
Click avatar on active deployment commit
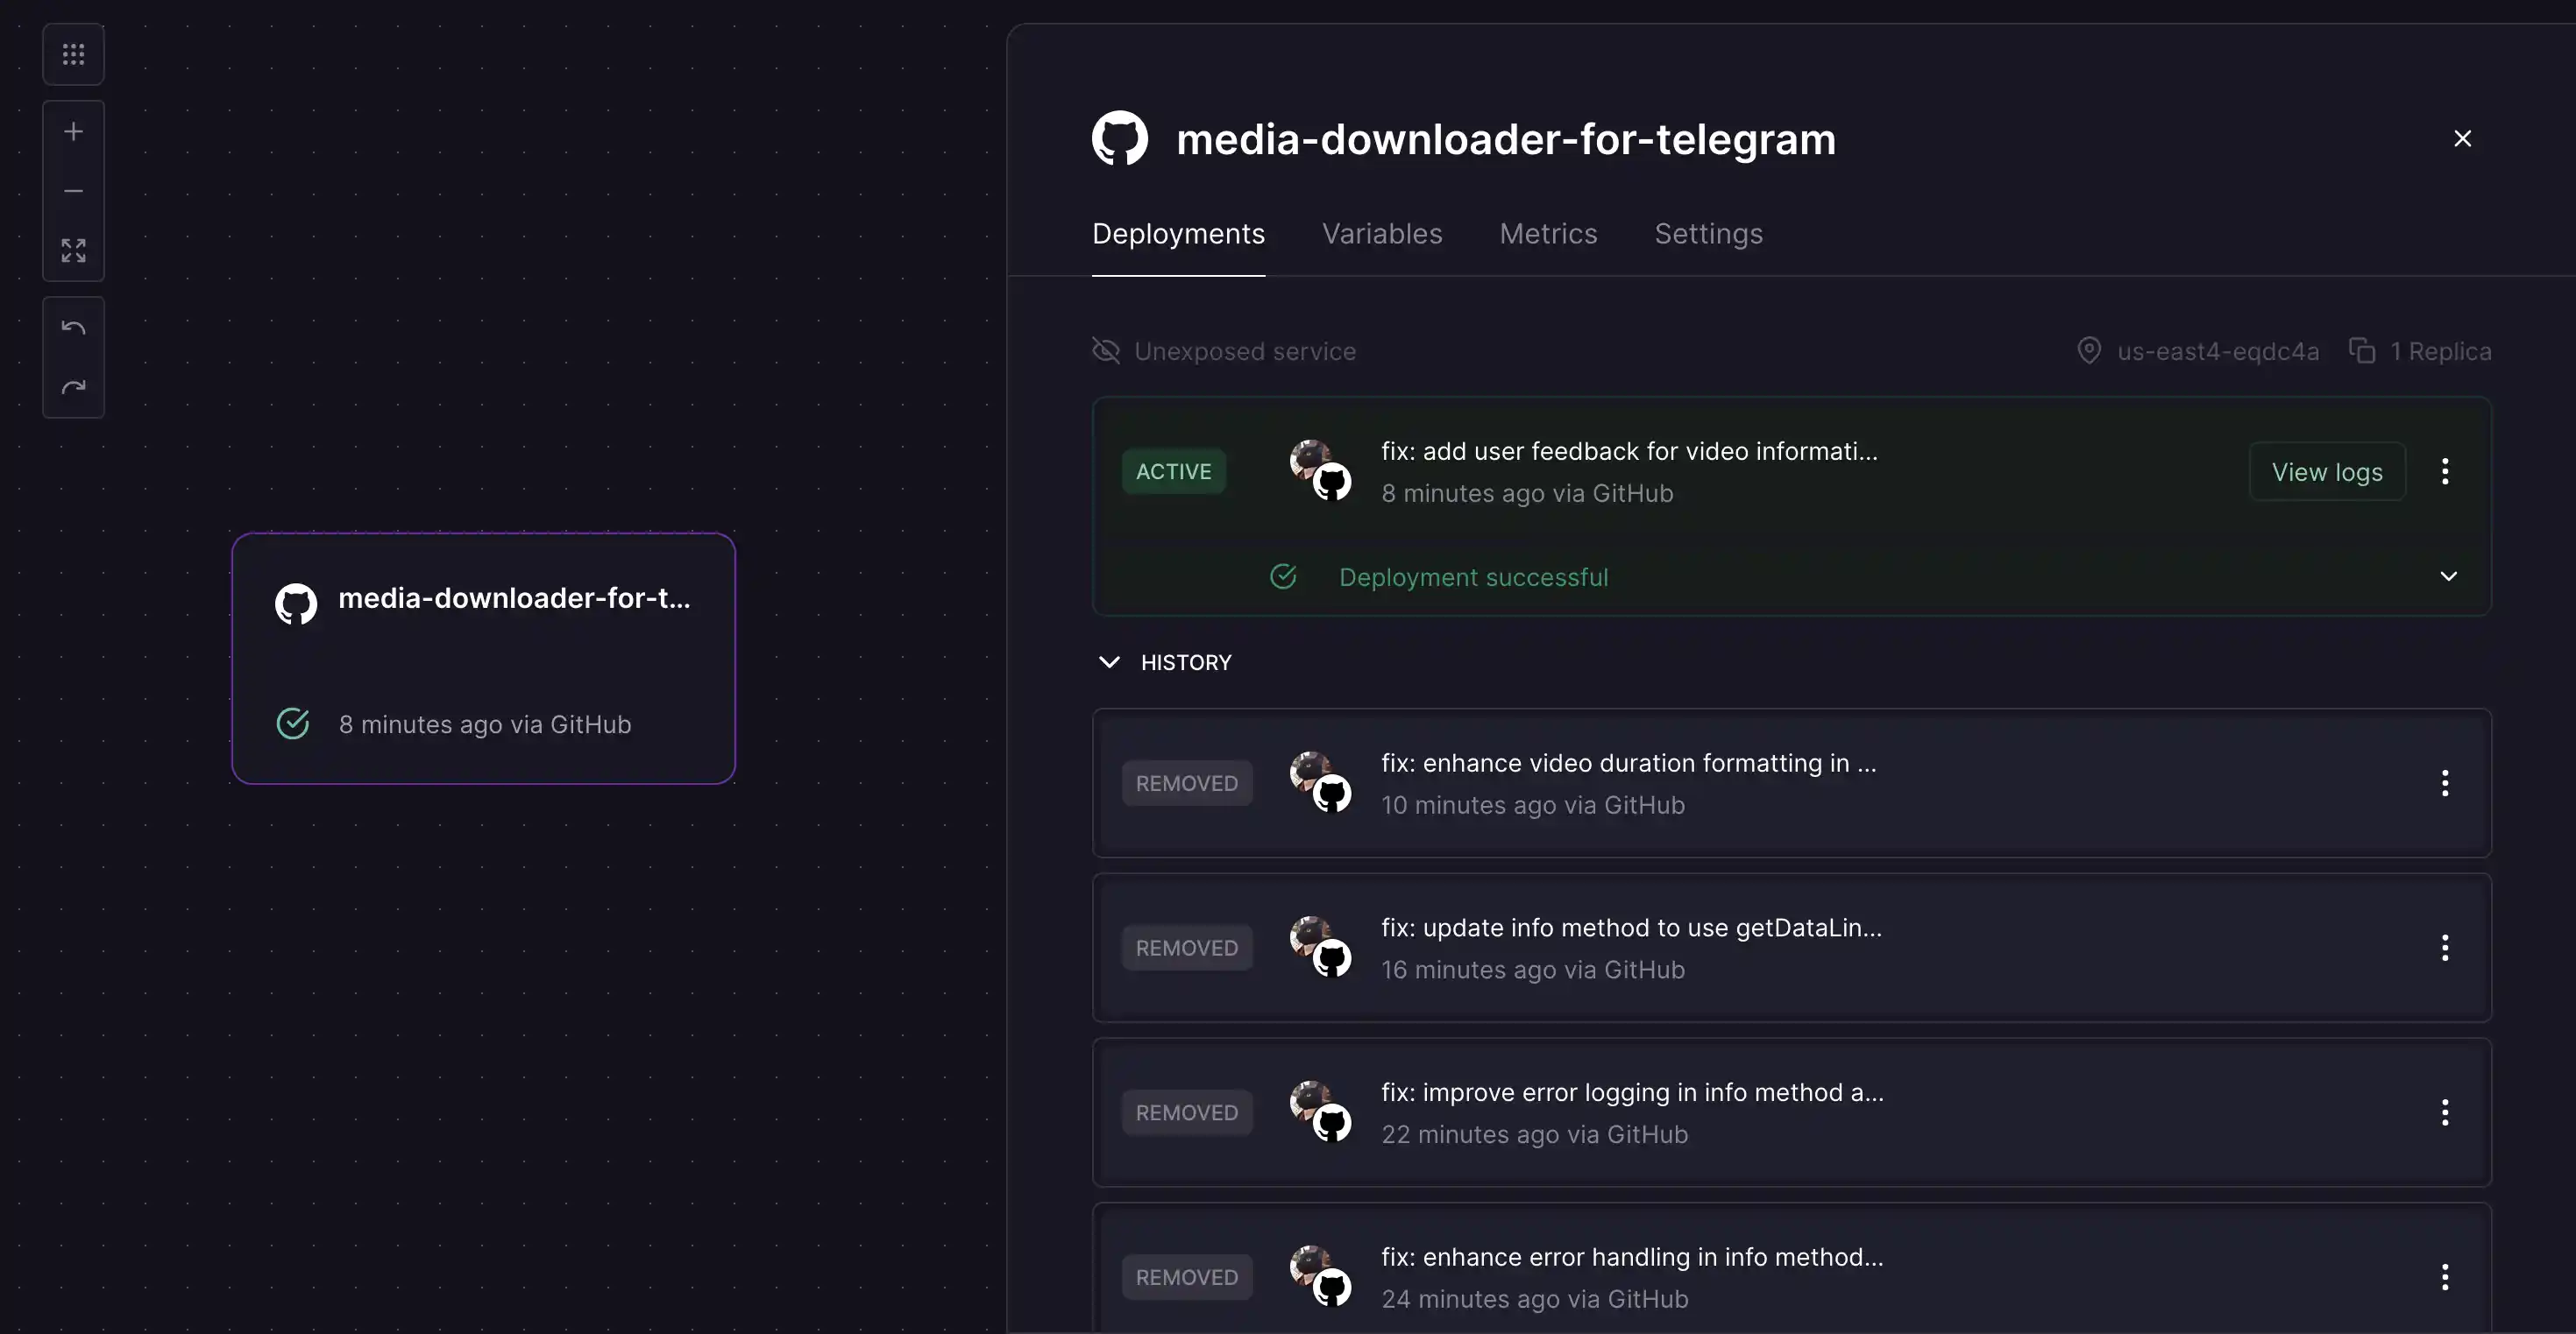(1319, 470)
